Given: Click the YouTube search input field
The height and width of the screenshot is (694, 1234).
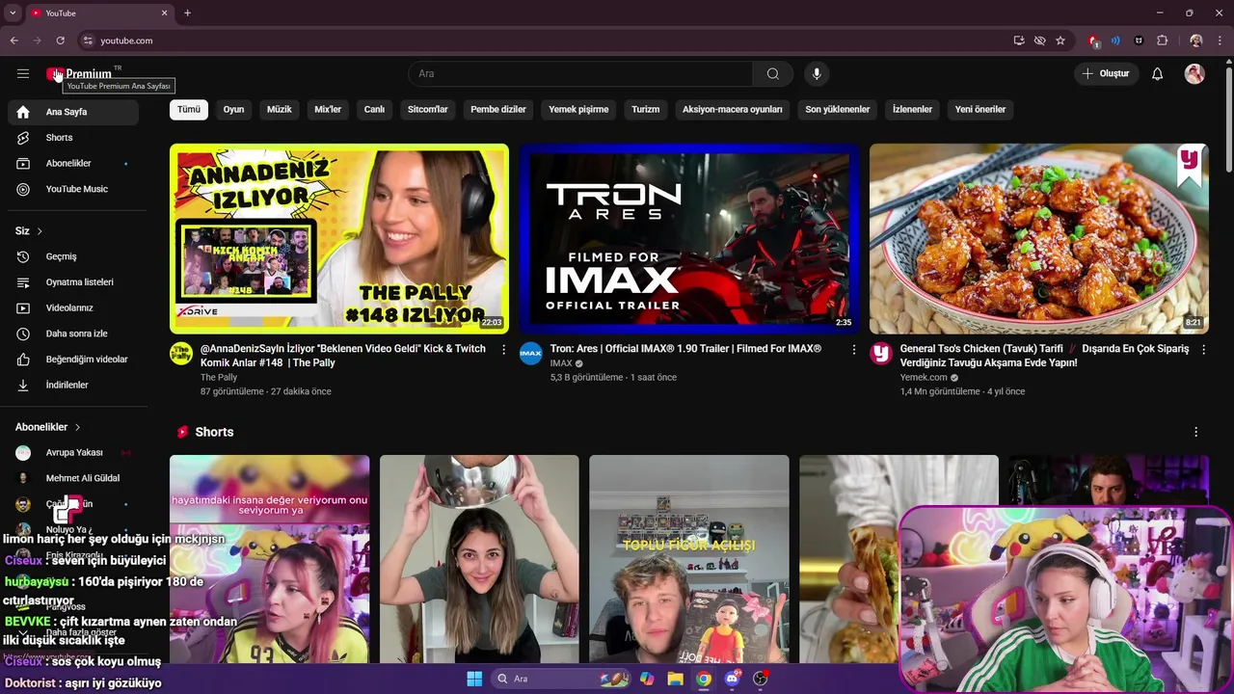Looking at the screenshot, I should click(x=580, y=73).
